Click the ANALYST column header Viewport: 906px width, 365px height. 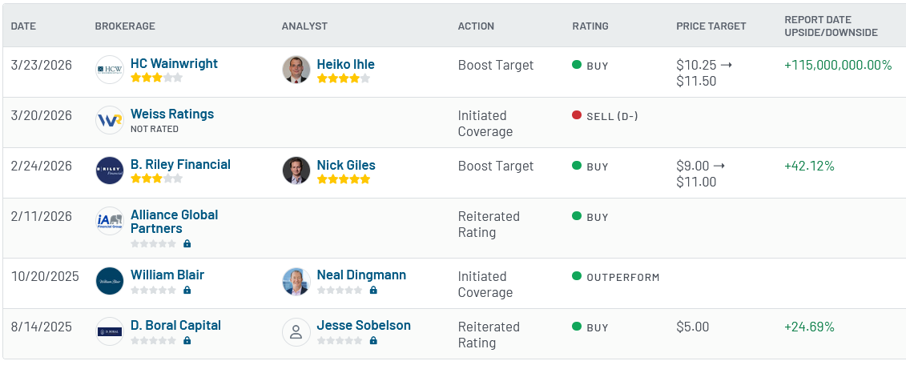tap(304, 26)
